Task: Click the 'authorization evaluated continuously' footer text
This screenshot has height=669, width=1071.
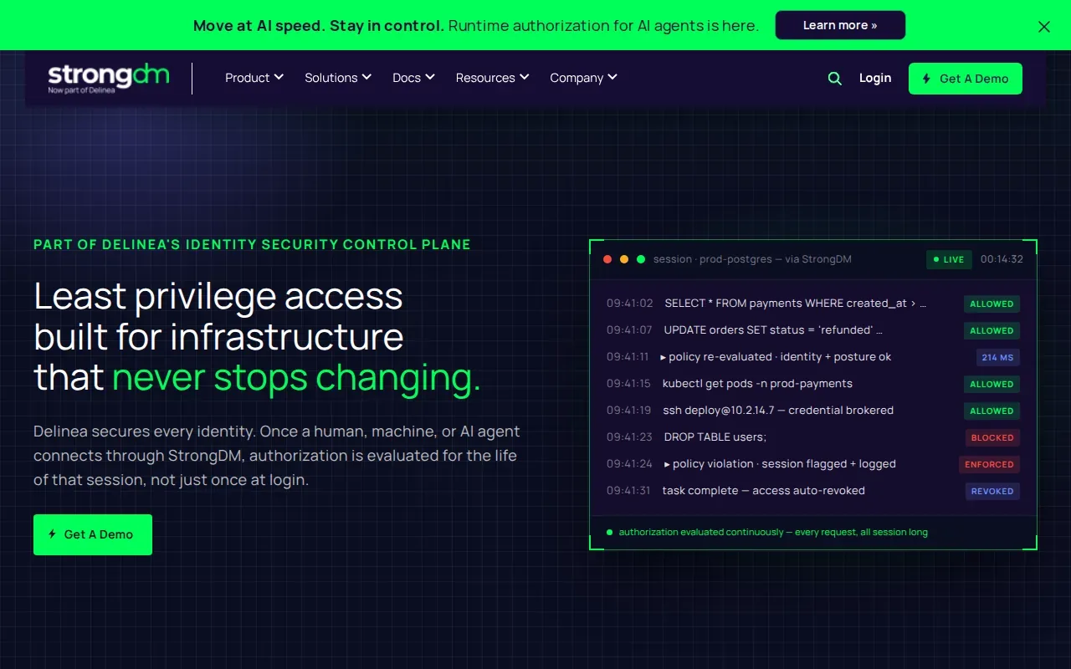Action: (773, 532)
